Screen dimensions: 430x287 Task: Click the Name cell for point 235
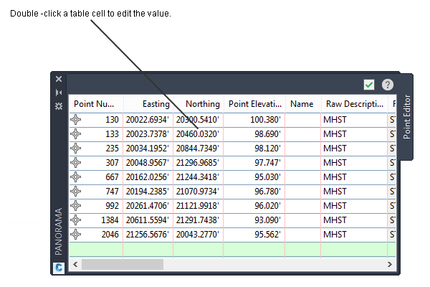[302, 149]
